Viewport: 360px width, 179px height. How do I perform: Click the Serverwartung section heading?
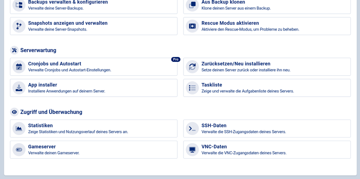click(38, 50)
